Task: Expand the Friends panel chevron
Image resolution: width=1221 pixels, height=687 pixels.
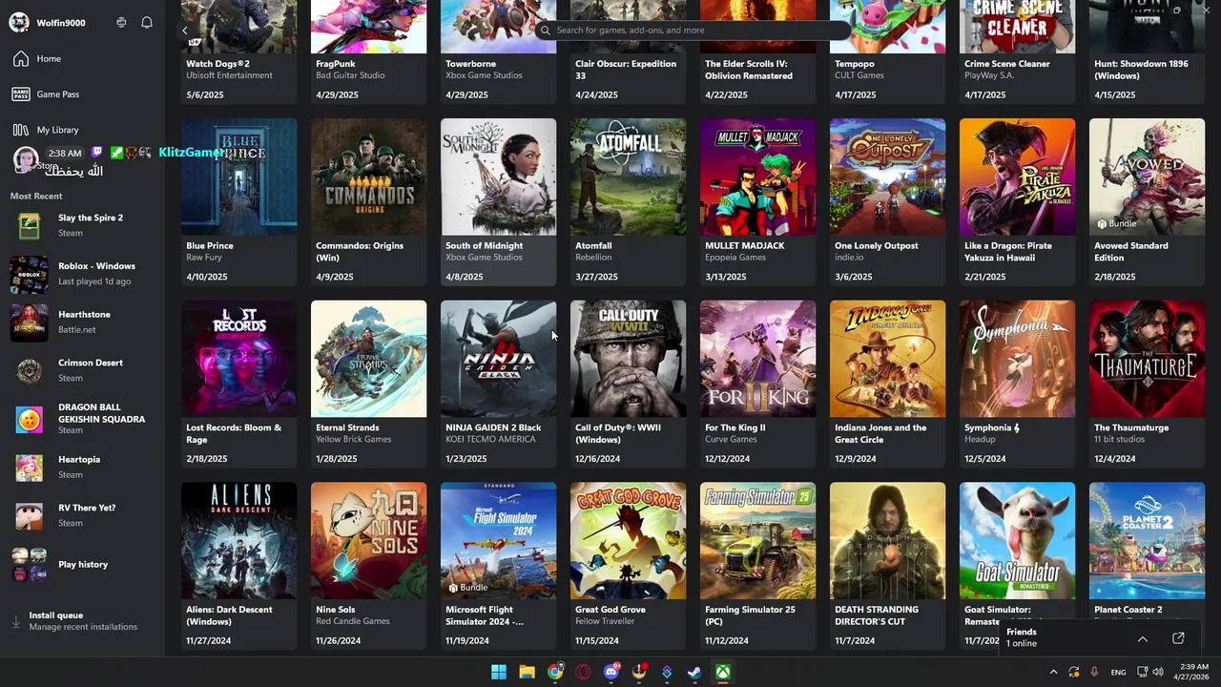Action: click(1142, 638)
